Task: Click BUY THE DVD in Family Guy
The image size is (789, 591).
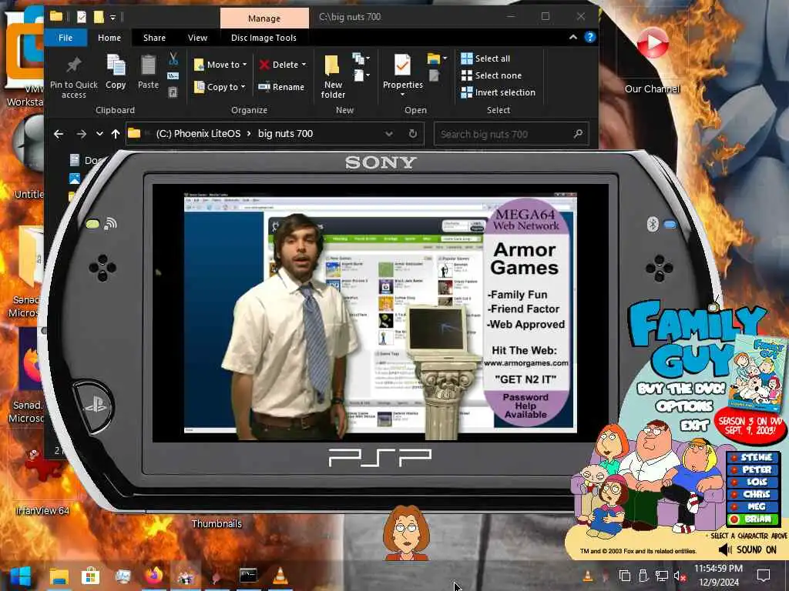Action: (681, 389)
